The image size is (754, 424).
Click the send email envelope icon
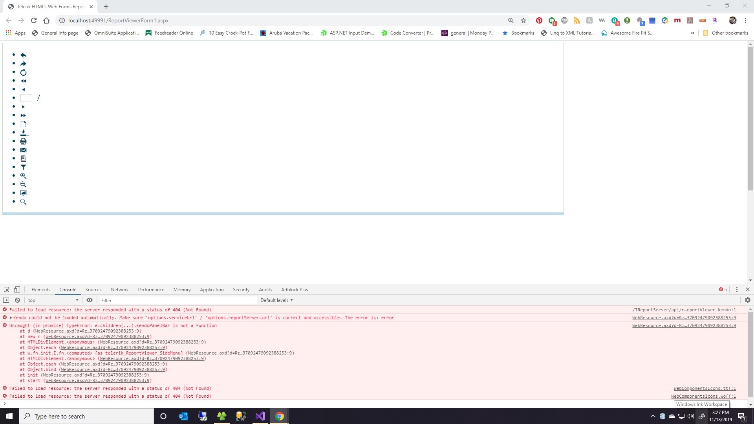pyautogui.click(x=23, y=150)
